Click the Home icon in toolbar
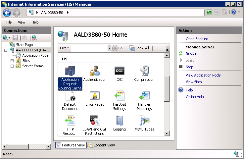Viewport: 244px width, 159px height. [224, 12]
